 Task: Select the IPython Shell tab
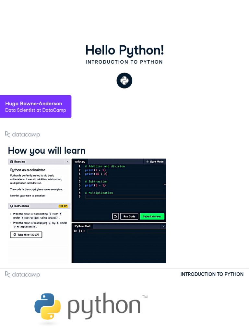(82, 226)
